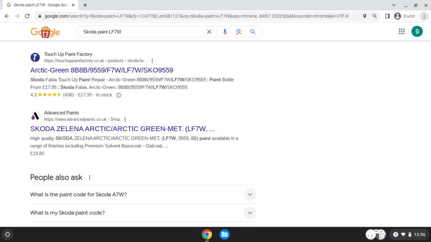Open the tab search dropdown arrow
The image size is (431, 242).
tap(394, 5)
